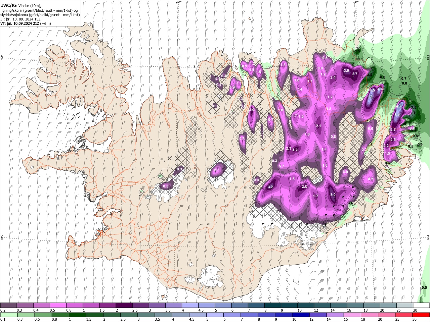Screen dimensions: 430x322
Task: Click the white snow legend swatch after 30
Action: click(x=421, y=305)
